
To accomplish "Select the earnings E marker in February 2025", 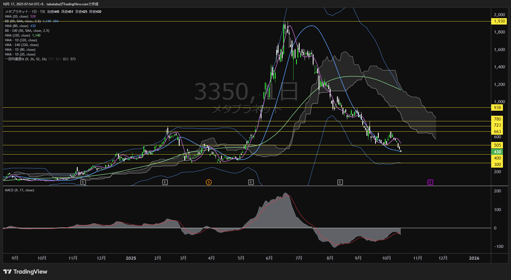I will tap(165, 182).
